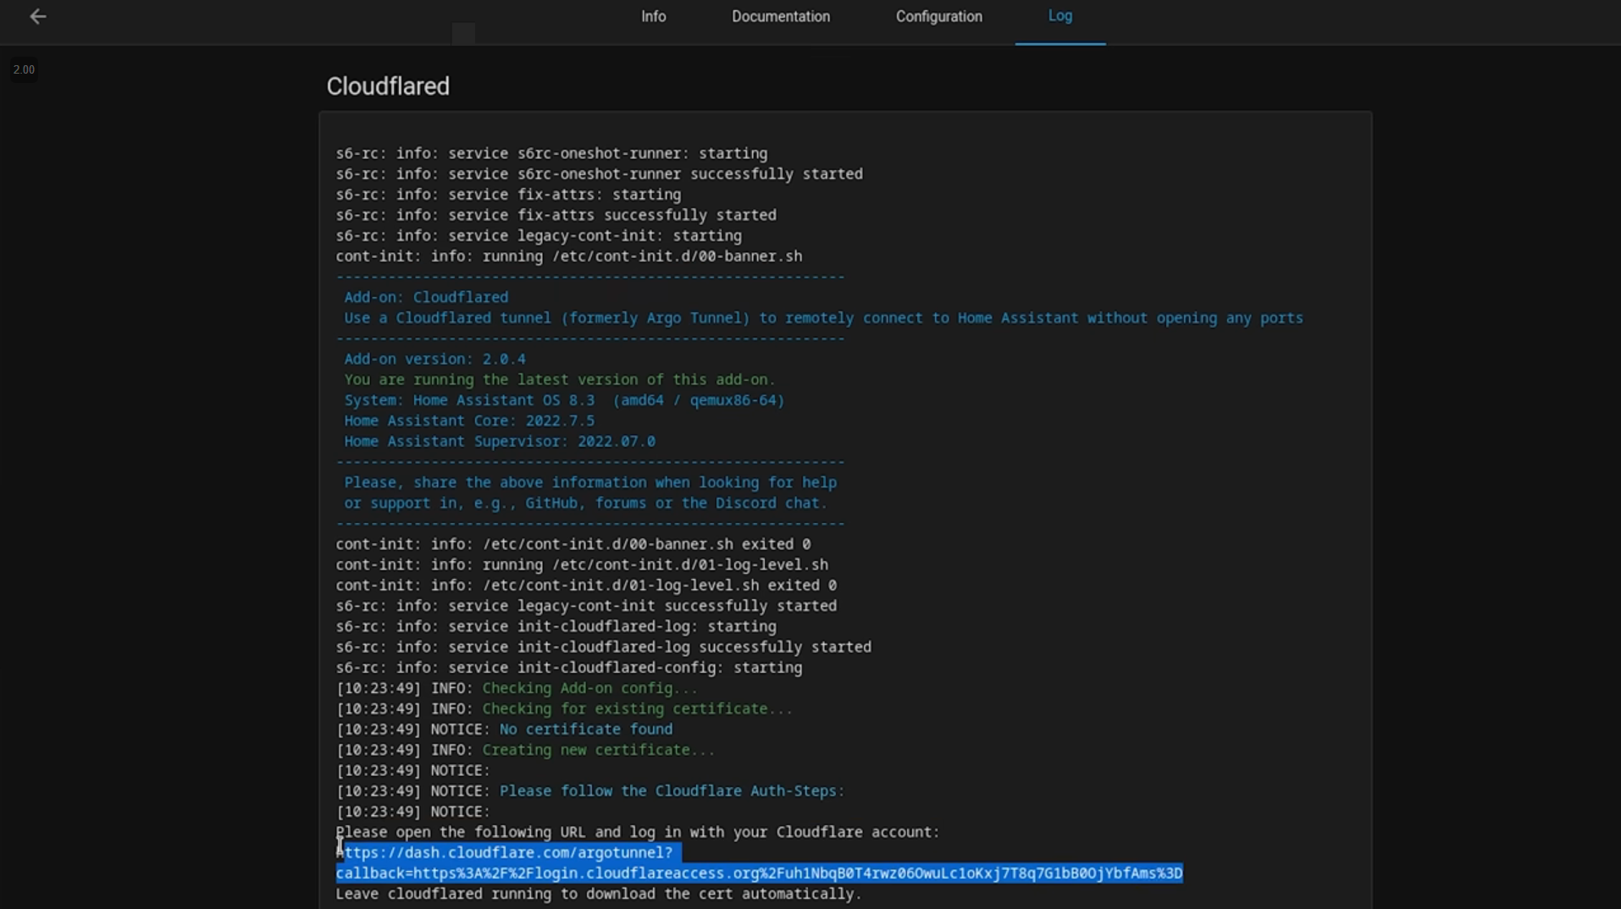Click the 2.00 speed indicator badge
Image resolution: width=1621 pixels, height=909 pixels.
coord(24,69)
